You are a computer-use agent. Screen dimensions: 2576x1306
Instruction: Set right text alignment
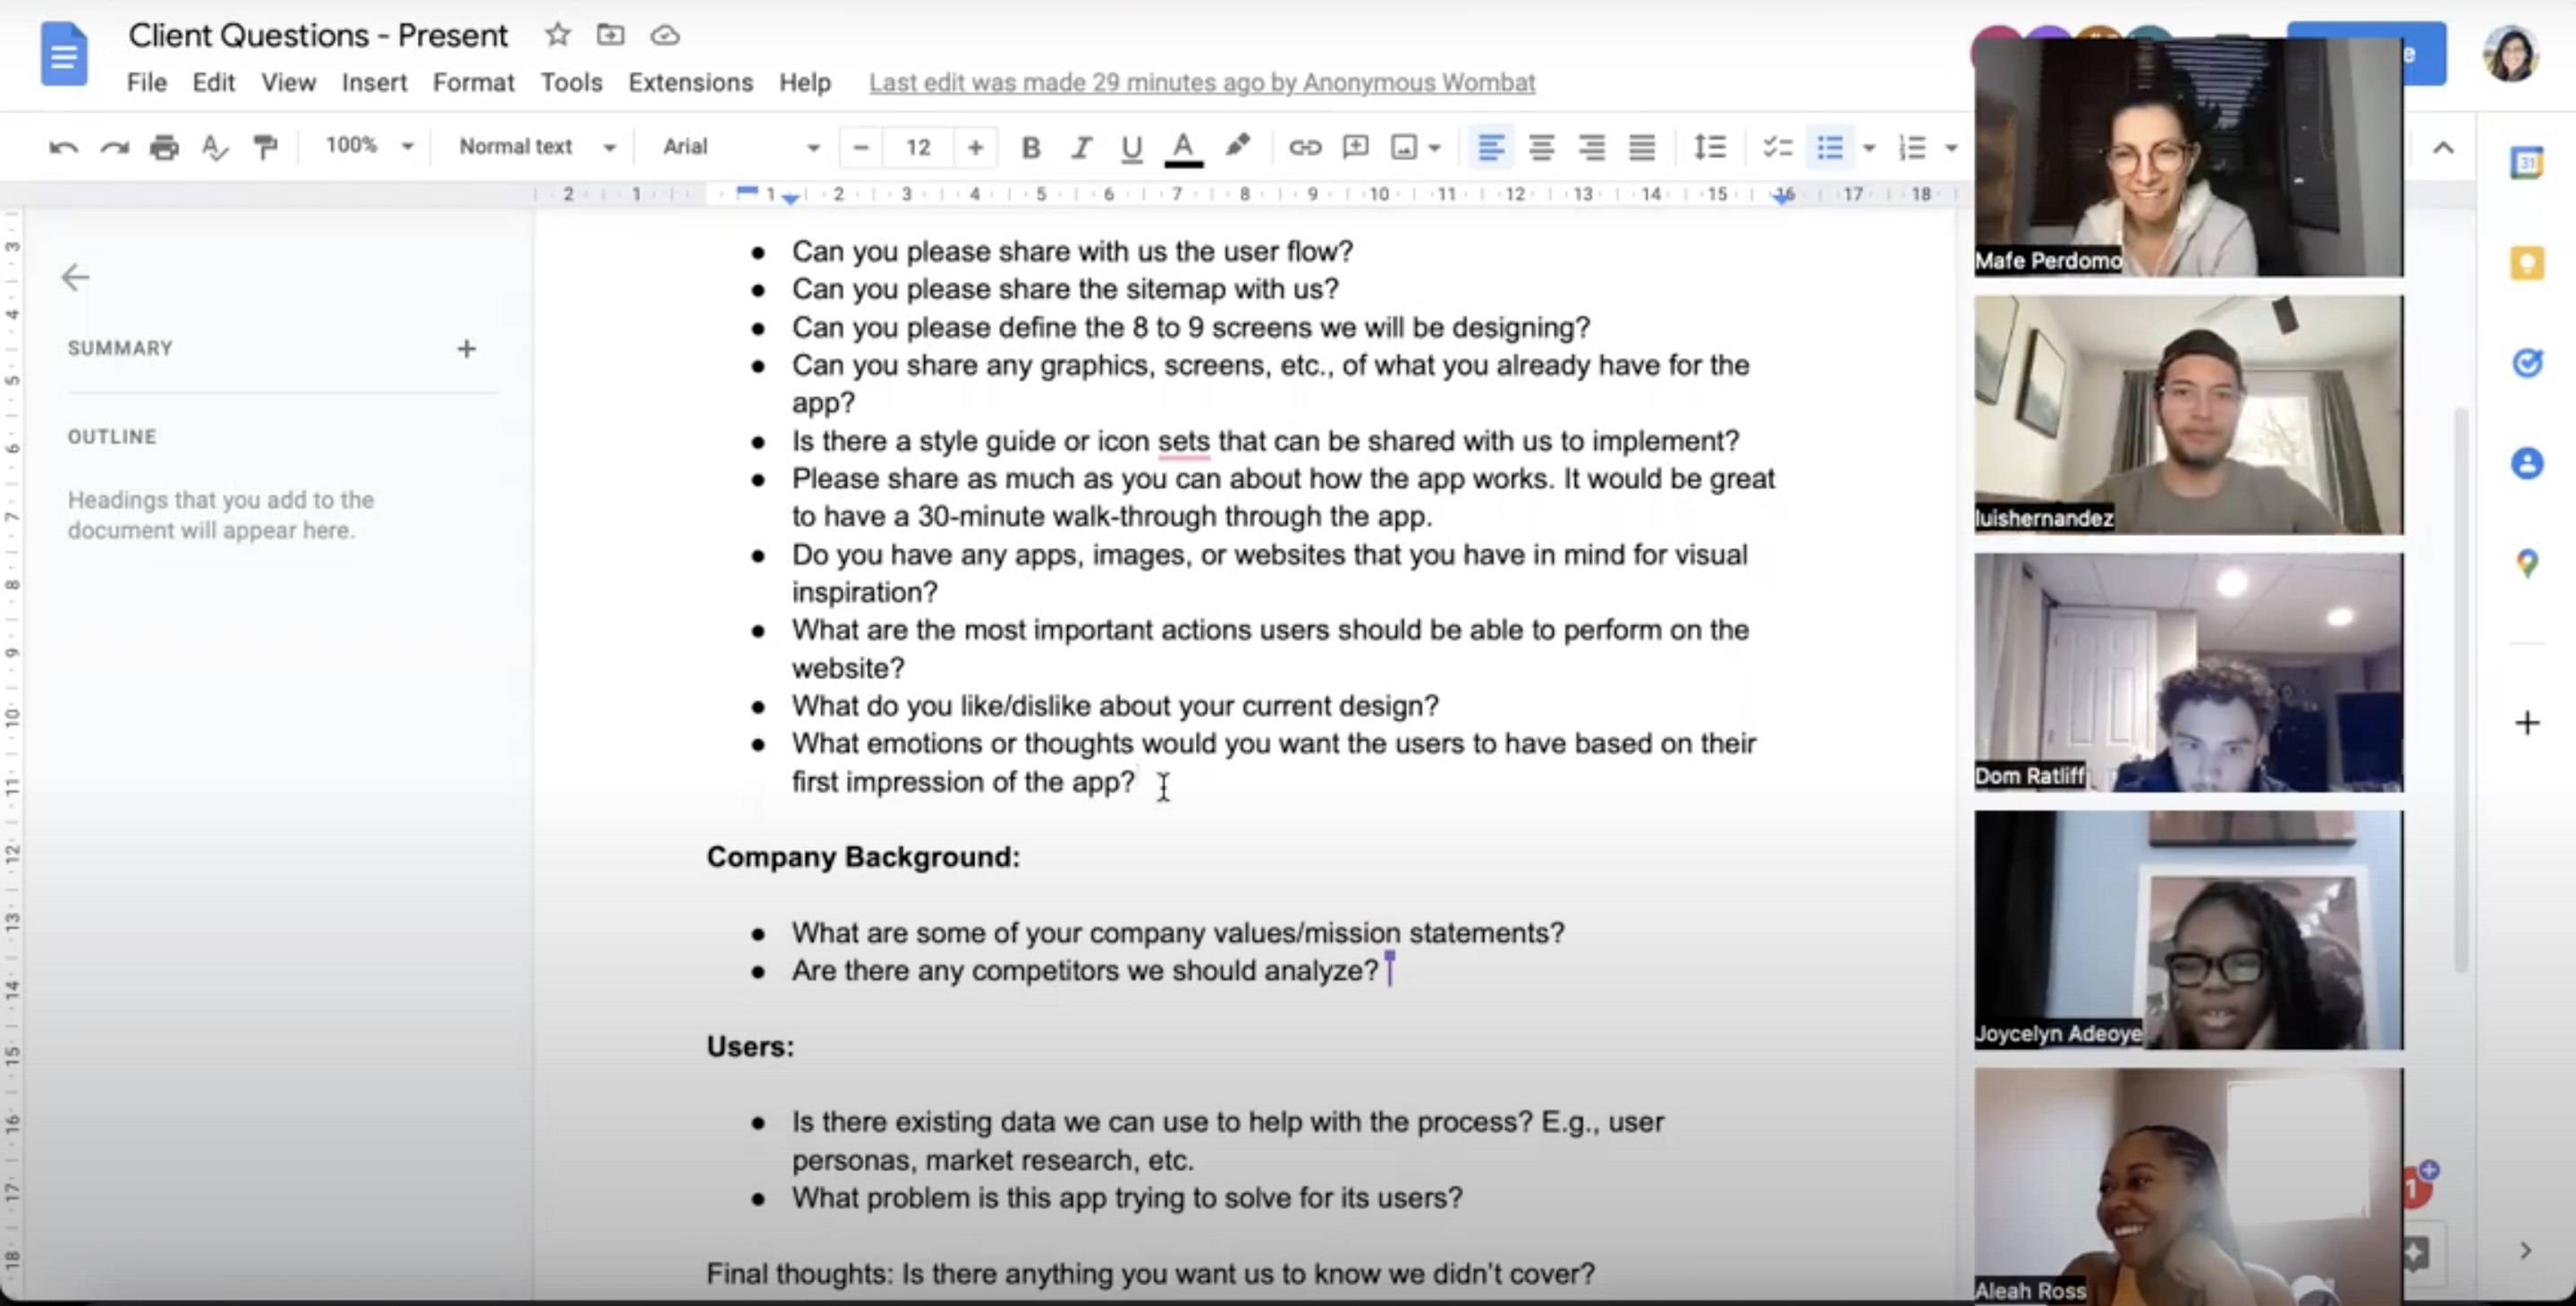pyautogui.click(x=1591, y=148)
